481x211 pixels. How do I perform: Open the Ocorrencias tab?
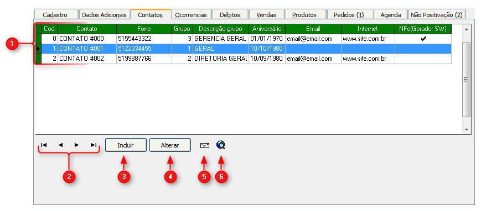pyautogui.click(x=191, y=15)
